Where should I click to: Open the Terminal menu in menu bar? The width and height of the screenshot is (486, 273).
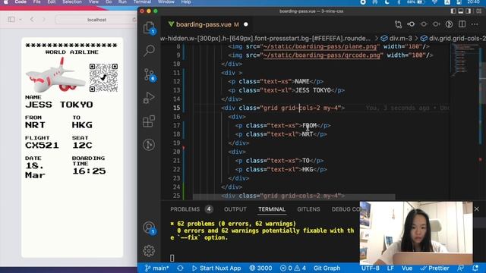(142, 2)
